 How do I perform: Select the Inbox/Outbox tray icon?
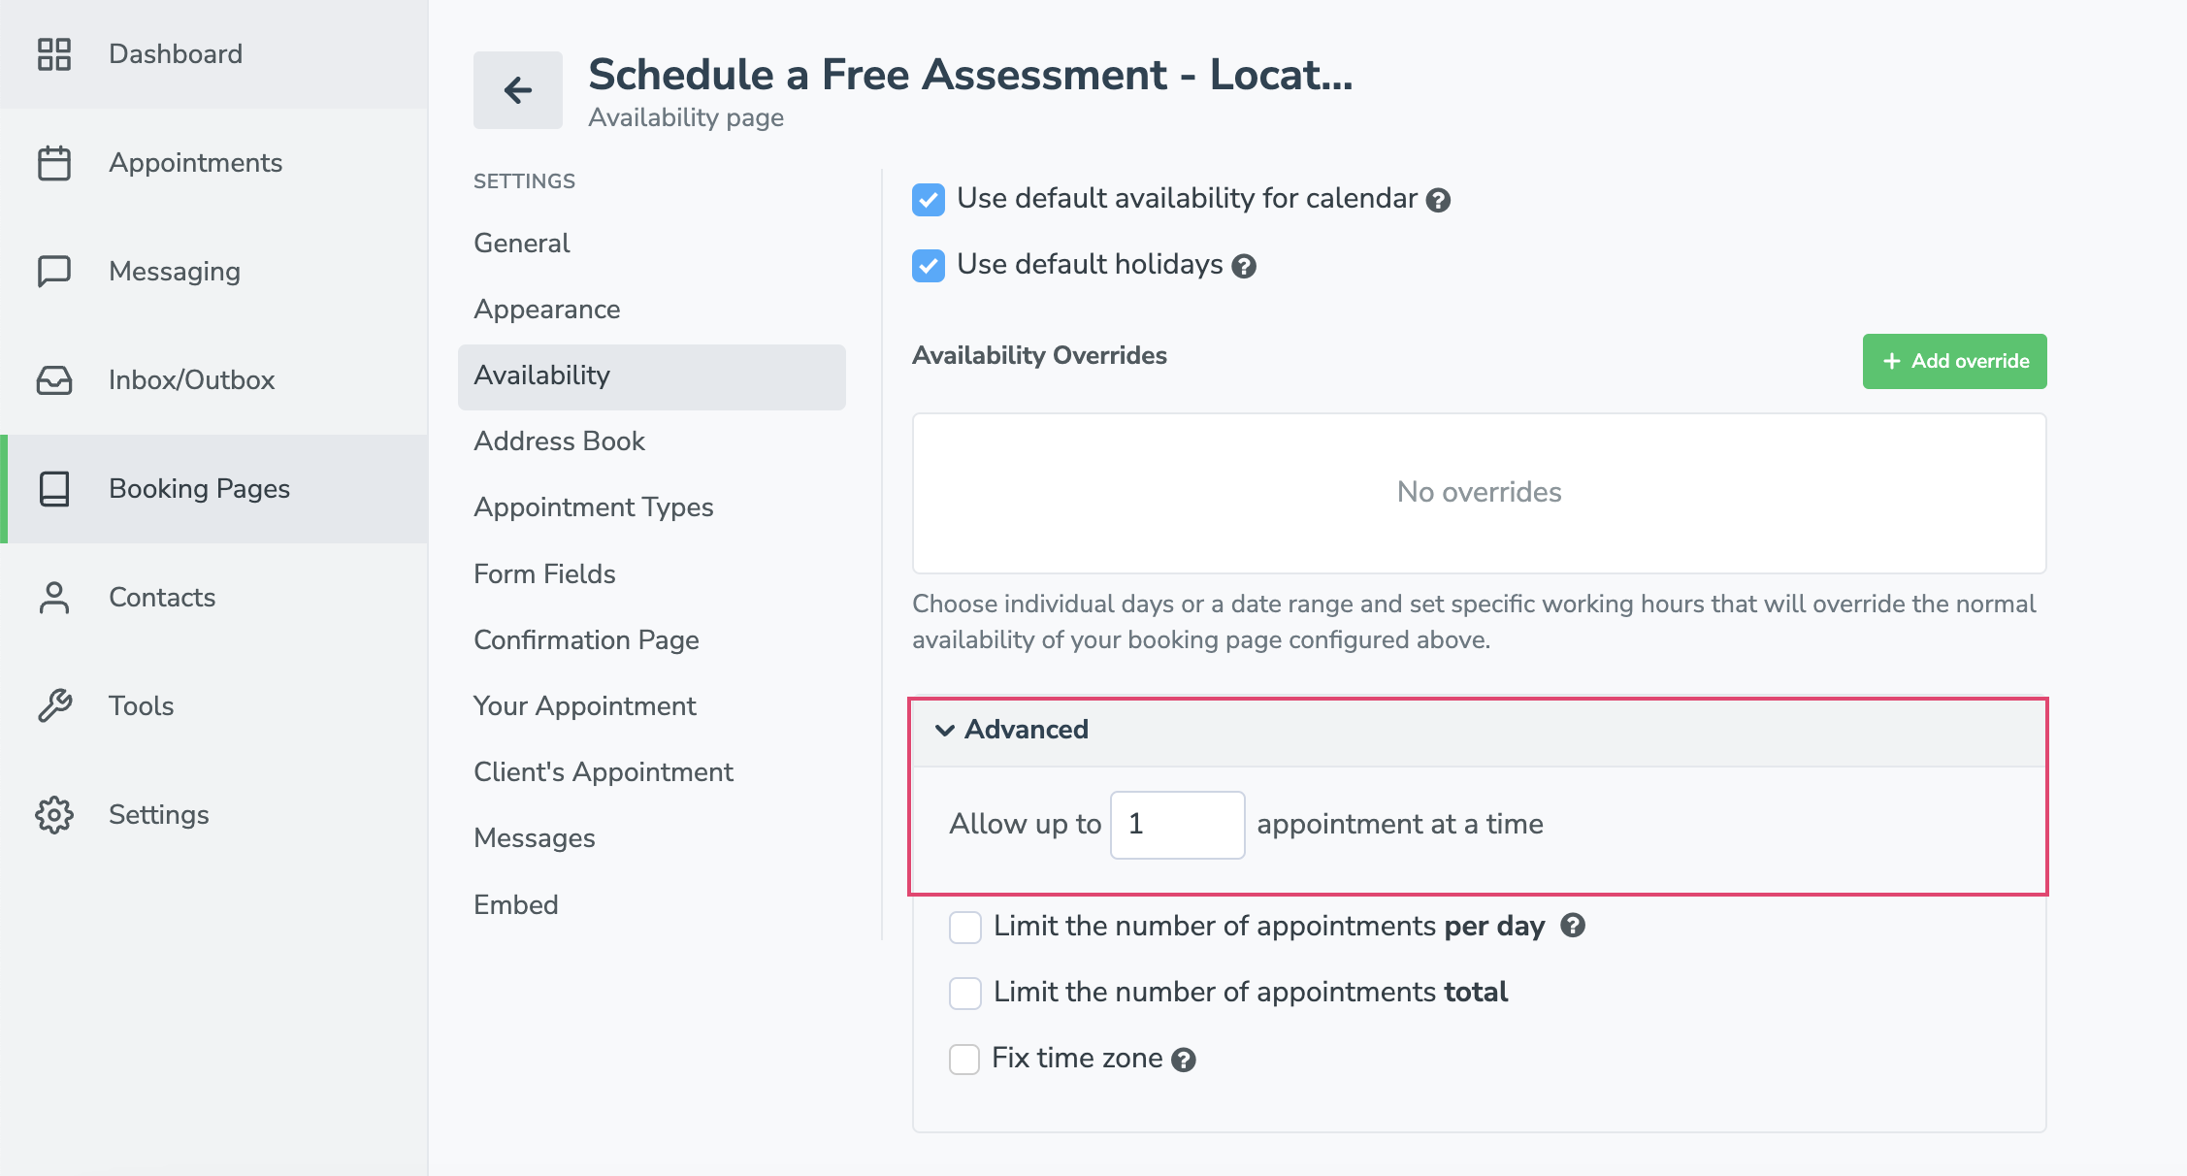tap(54, 380)
